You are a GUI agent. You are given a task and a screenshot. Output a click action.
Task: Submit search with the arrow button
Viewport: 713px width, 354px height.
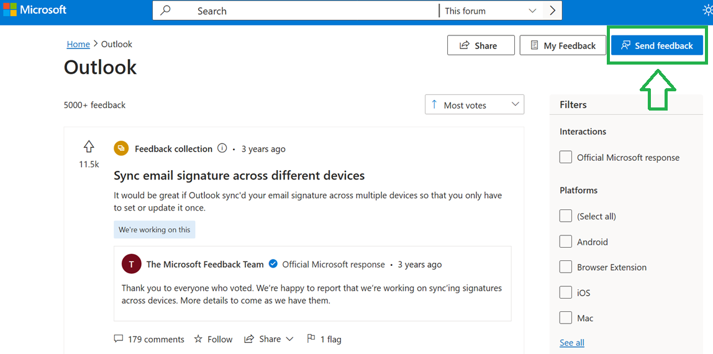[553, 11]
